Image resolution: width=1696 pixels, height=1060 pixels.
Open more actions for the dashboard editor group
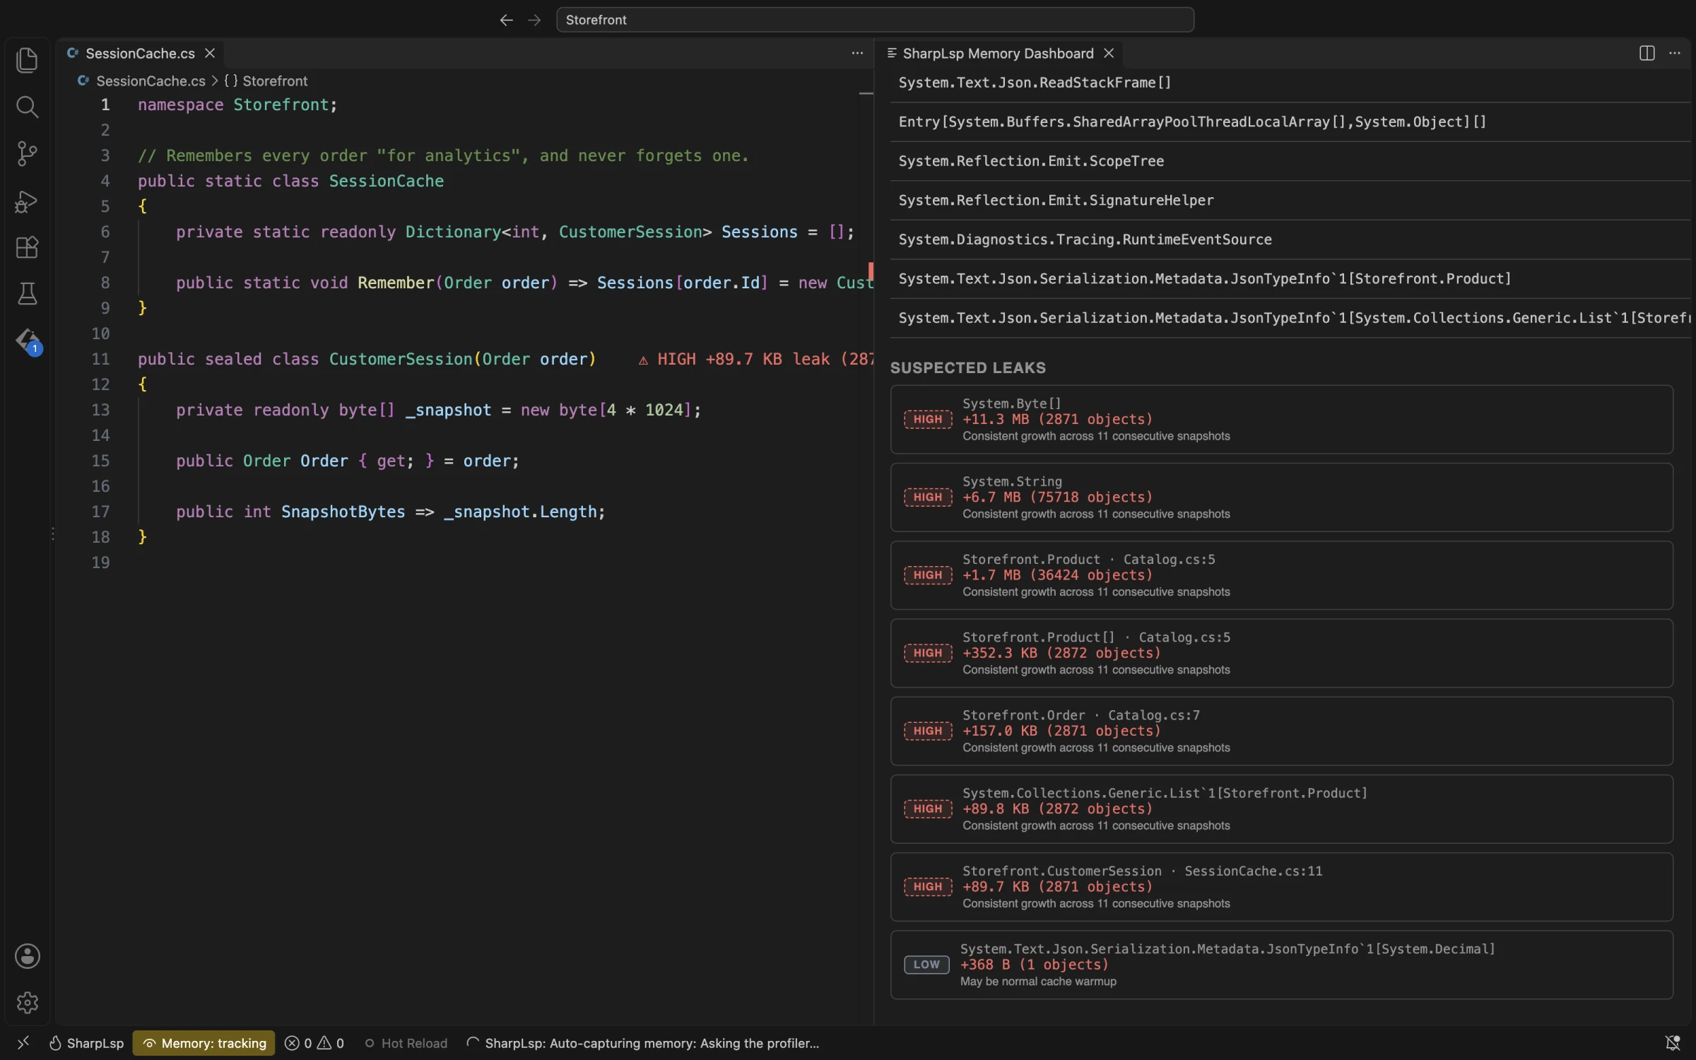click(1674, 53)
